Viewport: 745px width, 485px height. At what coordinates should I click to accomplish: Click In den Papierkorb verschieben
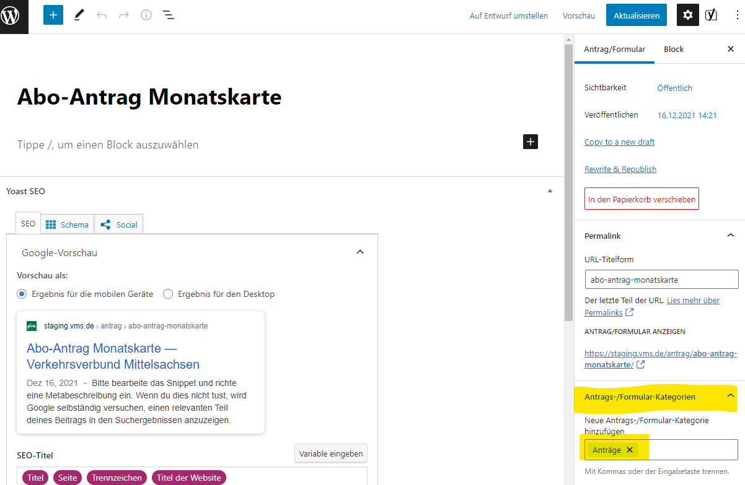point(641,199)
